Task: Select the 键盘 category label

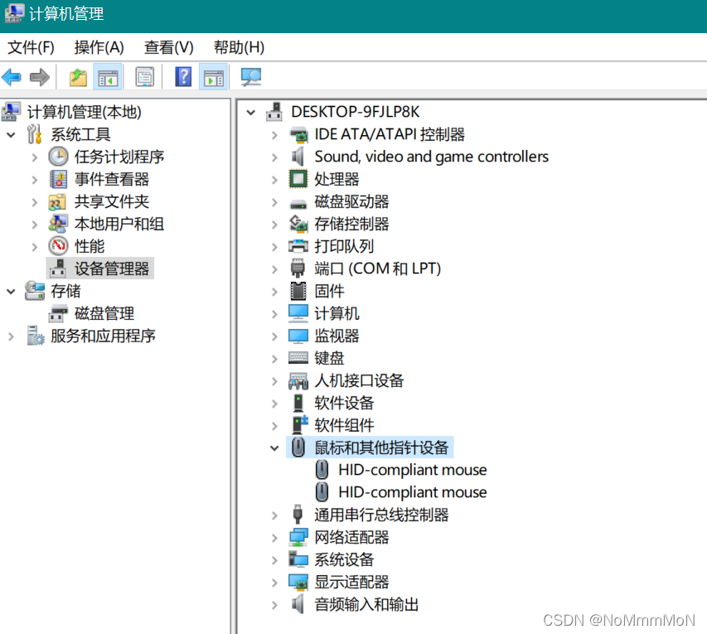Action: [x=329, y=358]
